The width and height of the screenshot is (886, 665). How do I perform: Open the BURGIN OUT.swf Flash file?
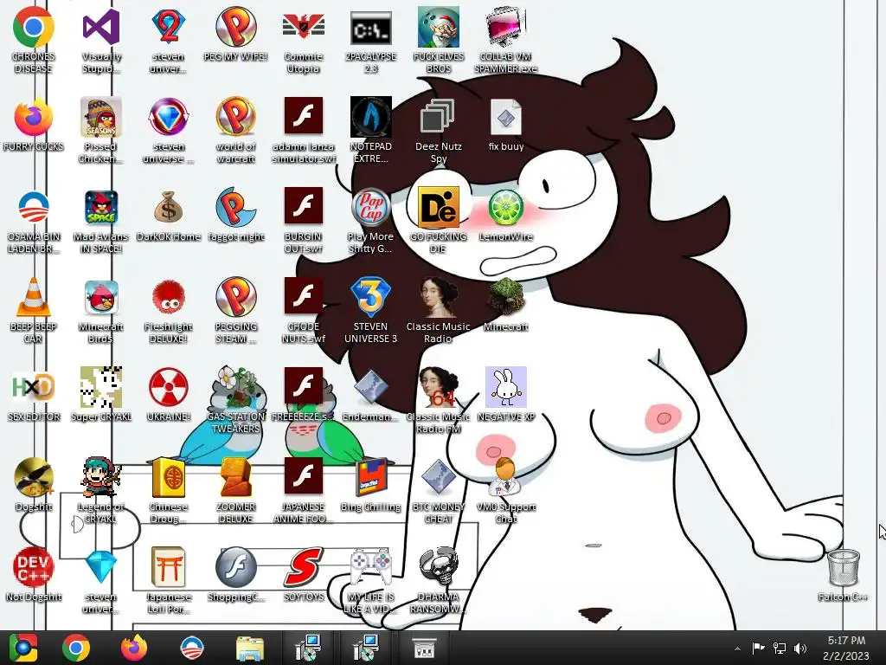[304, 206]
